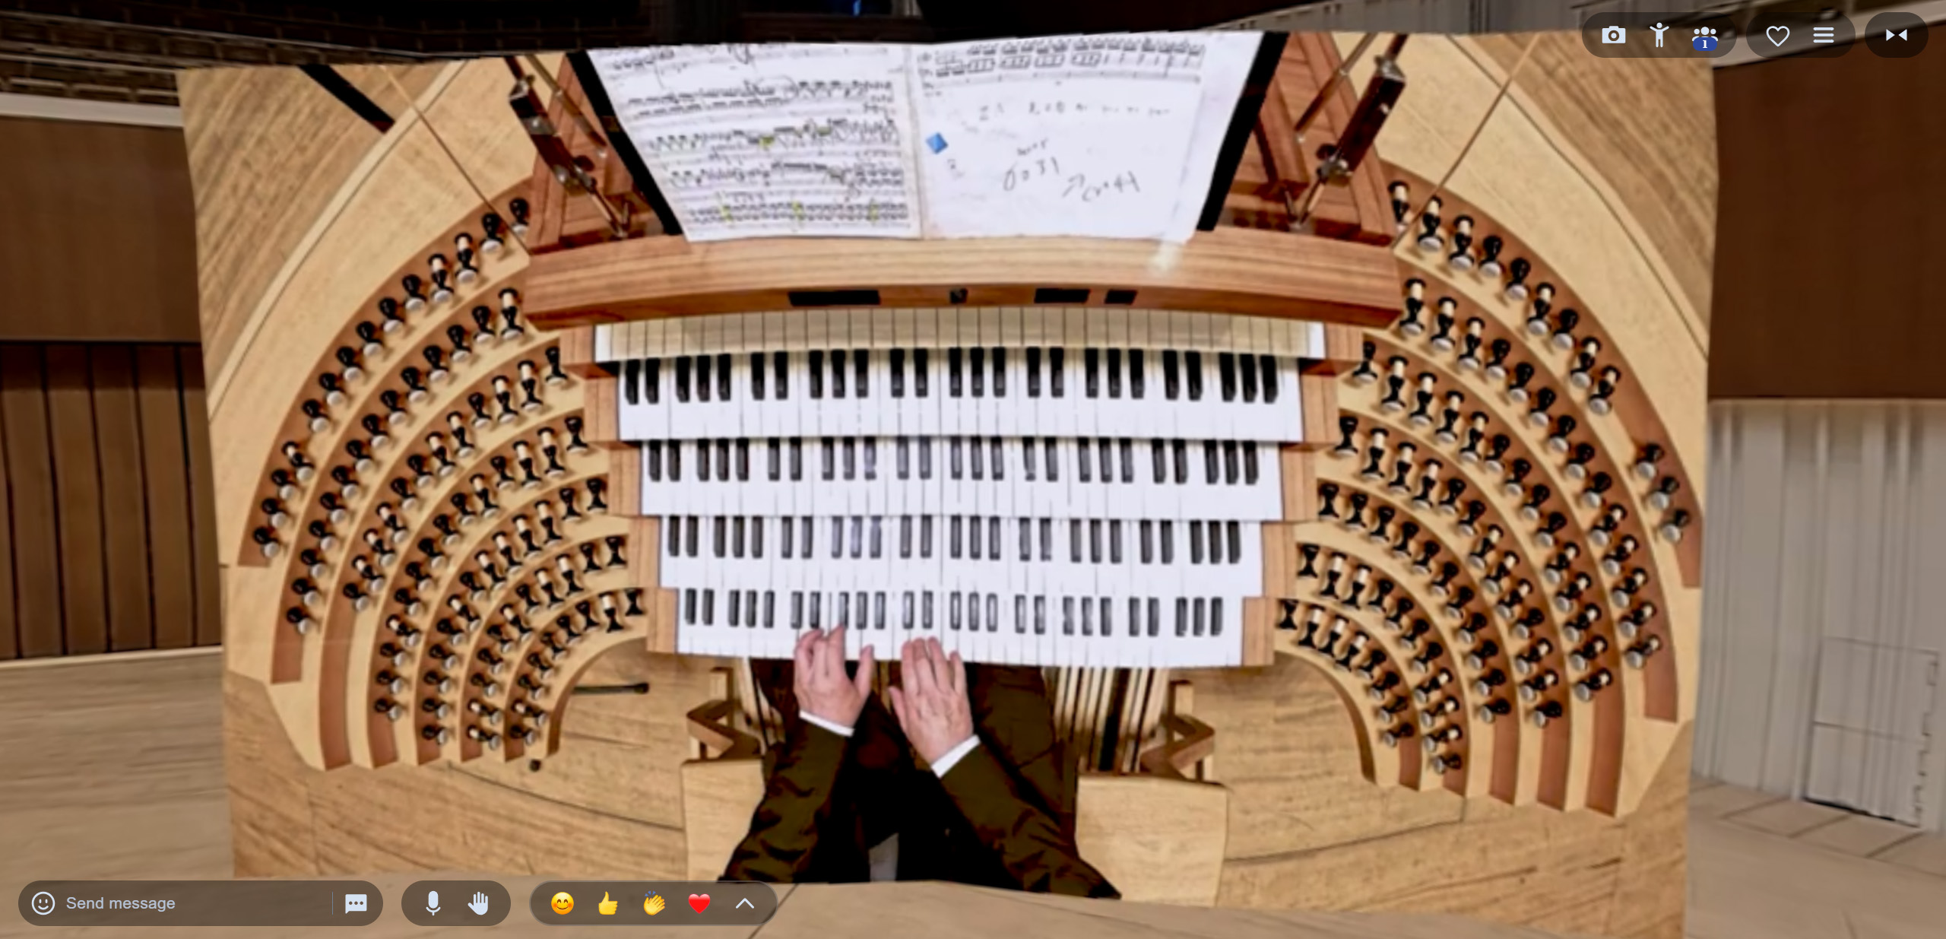Open the avatar figure icon

(x=1659, y=35)
